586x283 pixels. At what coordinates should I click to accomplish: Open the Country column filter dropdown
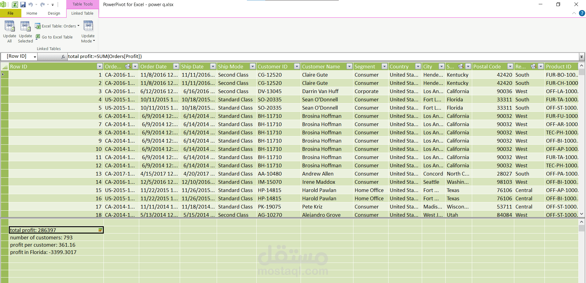(x=418, y=66)
